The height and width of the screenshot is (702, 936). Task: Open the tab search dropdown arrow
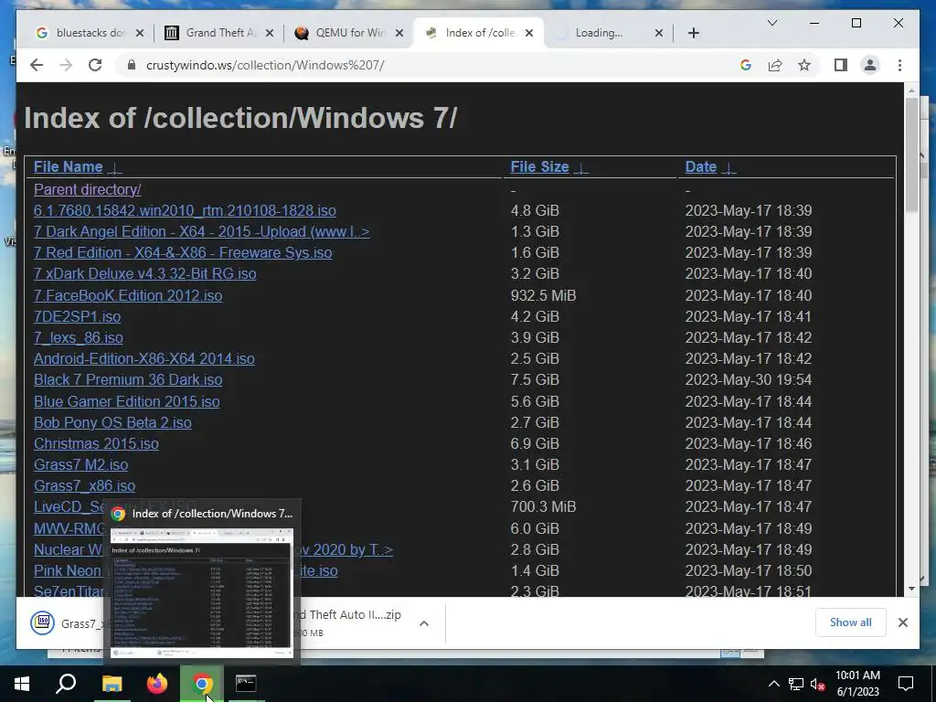coord(771,23)
